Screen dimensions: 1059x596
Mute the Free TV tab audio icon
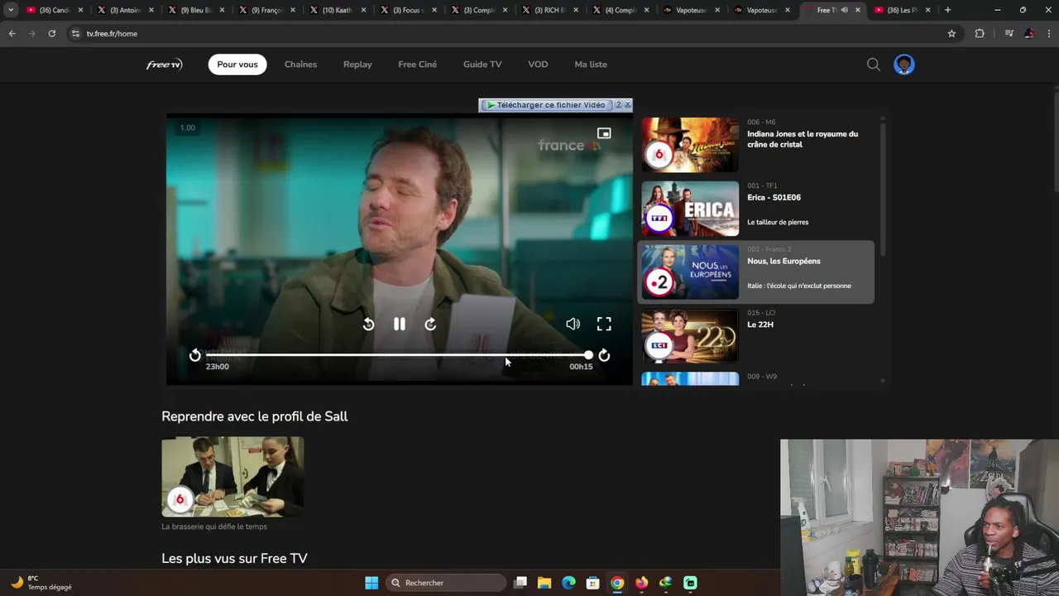click(x=844, y=10)
